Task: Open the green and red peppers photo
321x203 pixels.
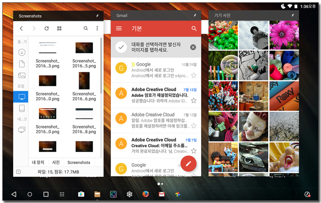Action: coord(223,35)
